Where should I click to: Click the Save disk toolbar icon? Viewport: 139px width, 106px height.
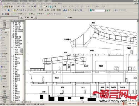[7, 7]
